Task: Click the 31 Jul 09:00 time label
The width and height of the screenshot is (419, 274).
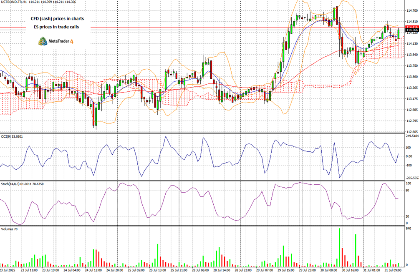Action: pyautogui.click(x=392, y=270)
